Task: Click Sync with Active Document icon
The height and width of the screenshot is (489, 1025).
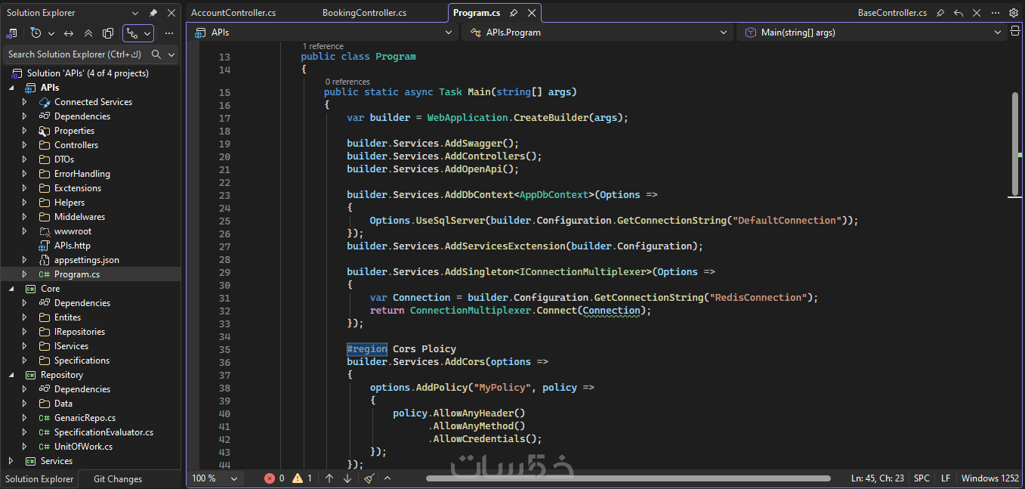Action: (69, 33)
